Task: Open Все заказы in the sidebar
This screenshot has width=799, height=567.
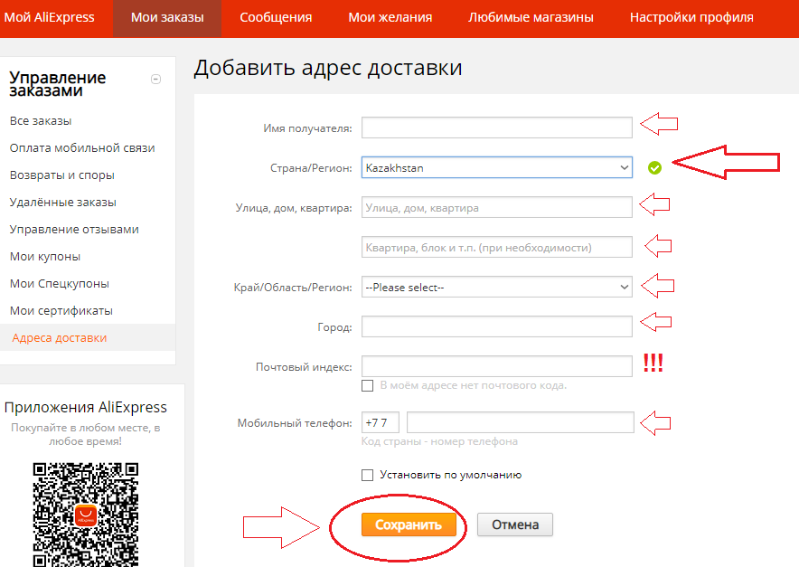Action: pyautogui.click(x=41, y=121)
